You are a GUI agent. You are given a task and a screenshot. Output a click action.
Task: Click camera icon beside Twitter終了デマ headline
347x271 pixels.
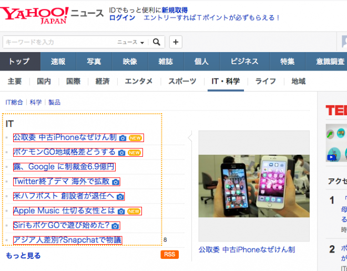point(116,182)
